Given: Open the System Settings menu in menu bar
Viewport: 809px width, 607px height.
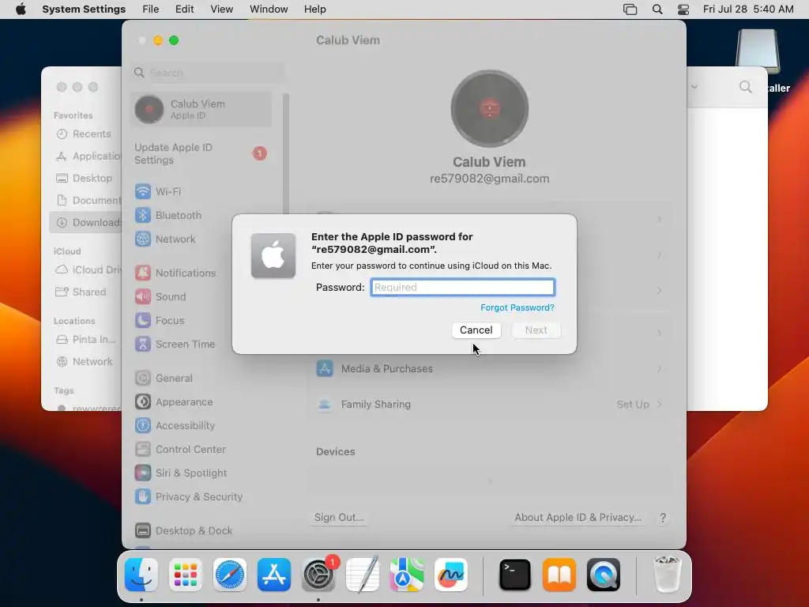Looking at the screenshot, I should point(84,9).
